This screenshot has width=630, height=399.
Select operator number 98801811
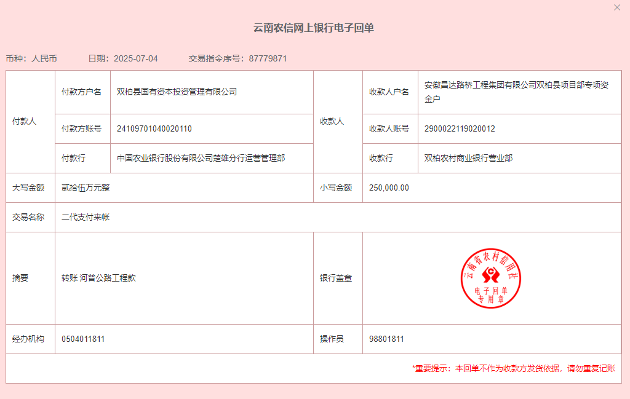[x=386, y=339]
